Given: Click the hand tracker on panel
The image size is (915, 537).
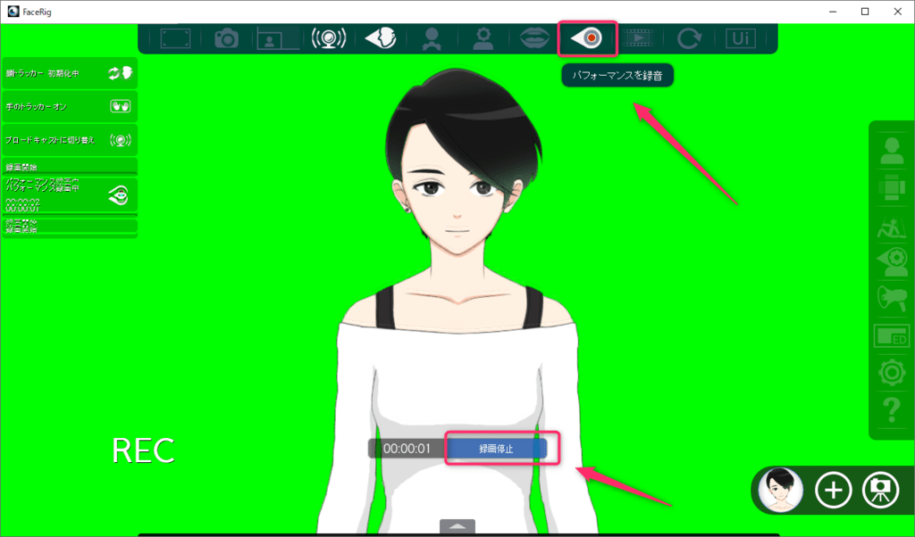Looking at the screenshot, I should point(70,106).
